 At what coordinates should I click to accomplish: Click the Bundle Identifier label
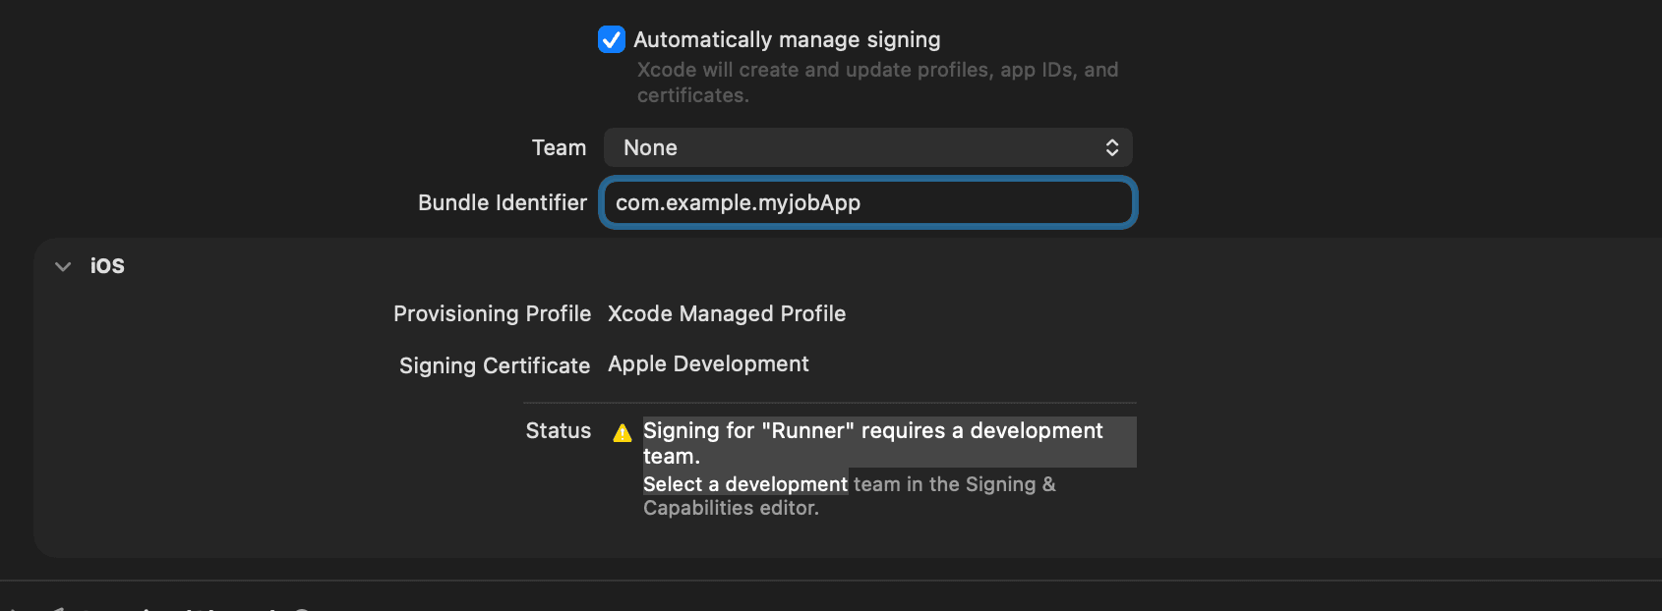point(502,202)
